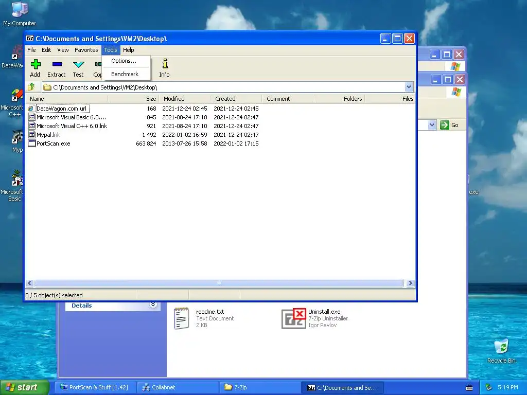The image size is (527, 395).
Task: Click the Add toolbar button
Action: pyautogui.click(x=35, y=68)
